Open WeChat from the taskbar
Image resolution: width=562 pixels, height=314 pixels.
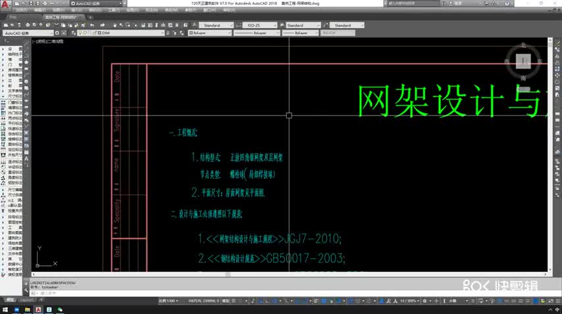click(x=60, y=309)
